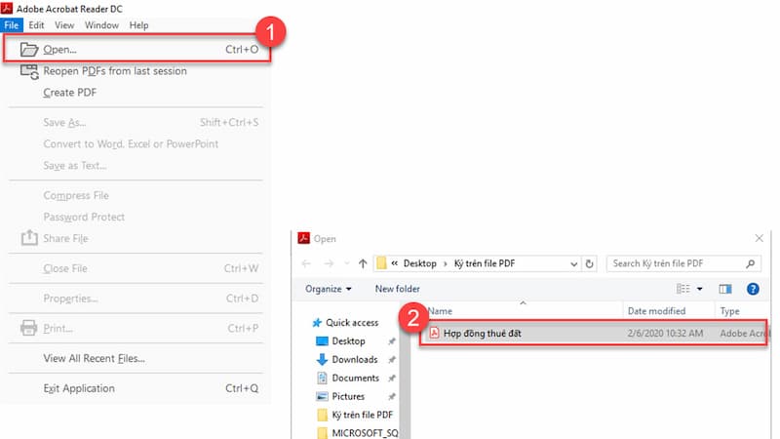Click the share upload icon
780x439 pixels.
coord(29,238)
